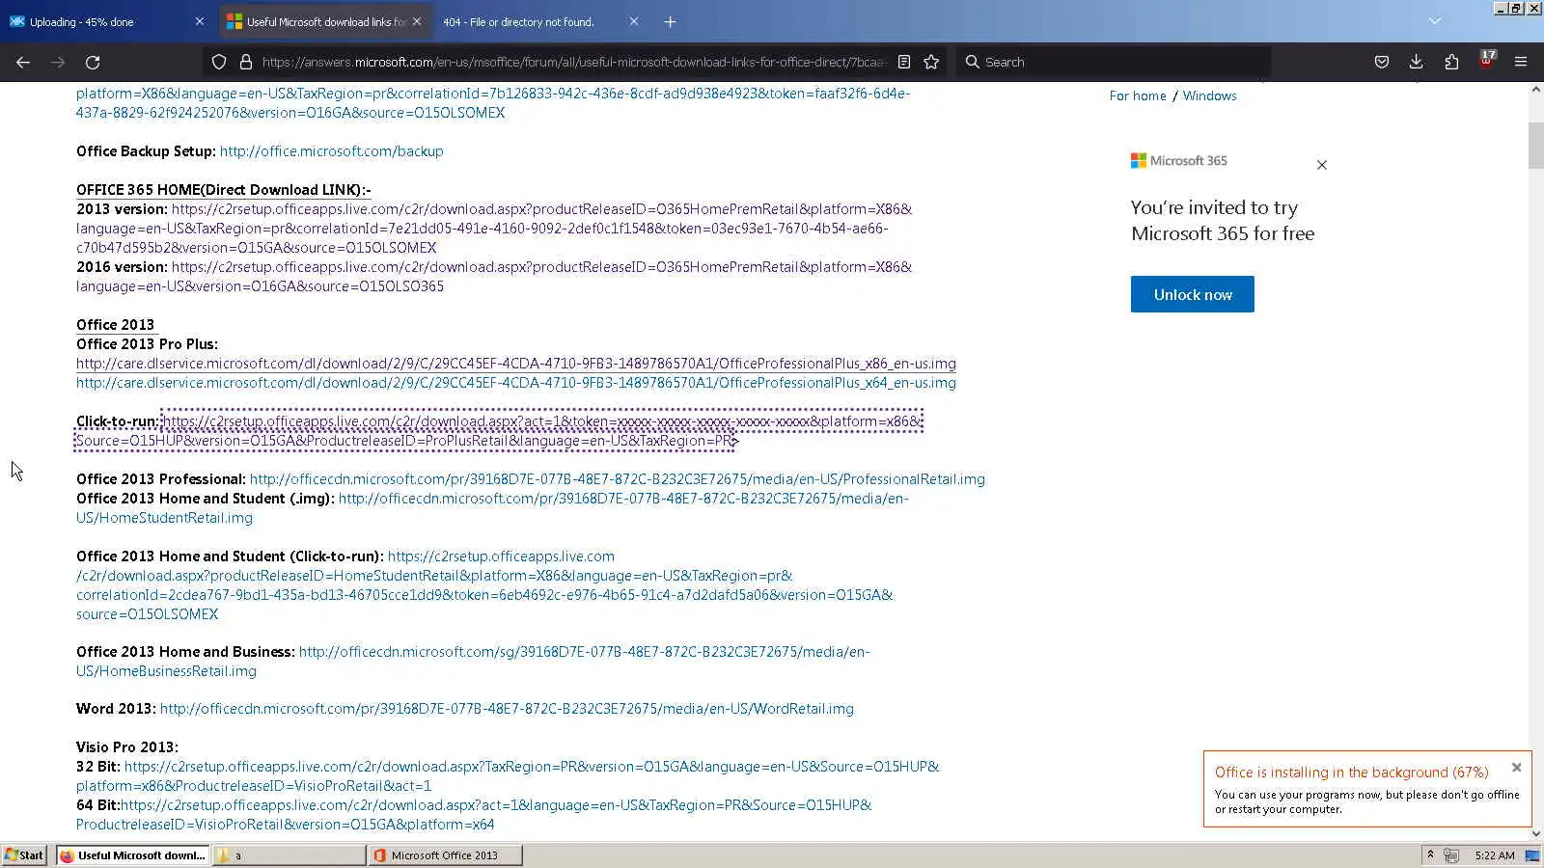
Task: Click the system tray clock 5:22 AM
Action: click(1495, 855)
